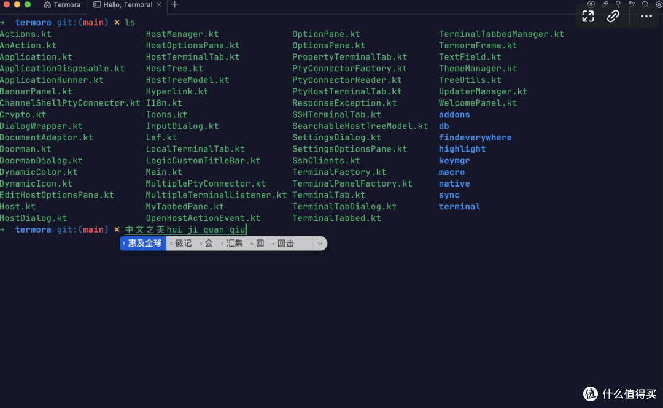Click the search magnifier icon

pyautogui.click(x=645, y=4)
